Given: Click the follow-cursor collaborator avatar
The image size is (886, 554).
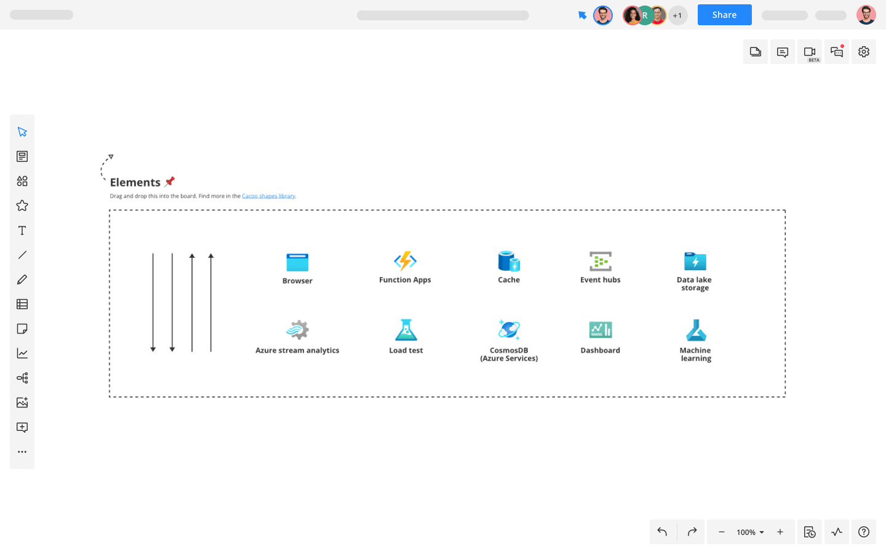Looking at the screenshot, I should coord(603,15).
